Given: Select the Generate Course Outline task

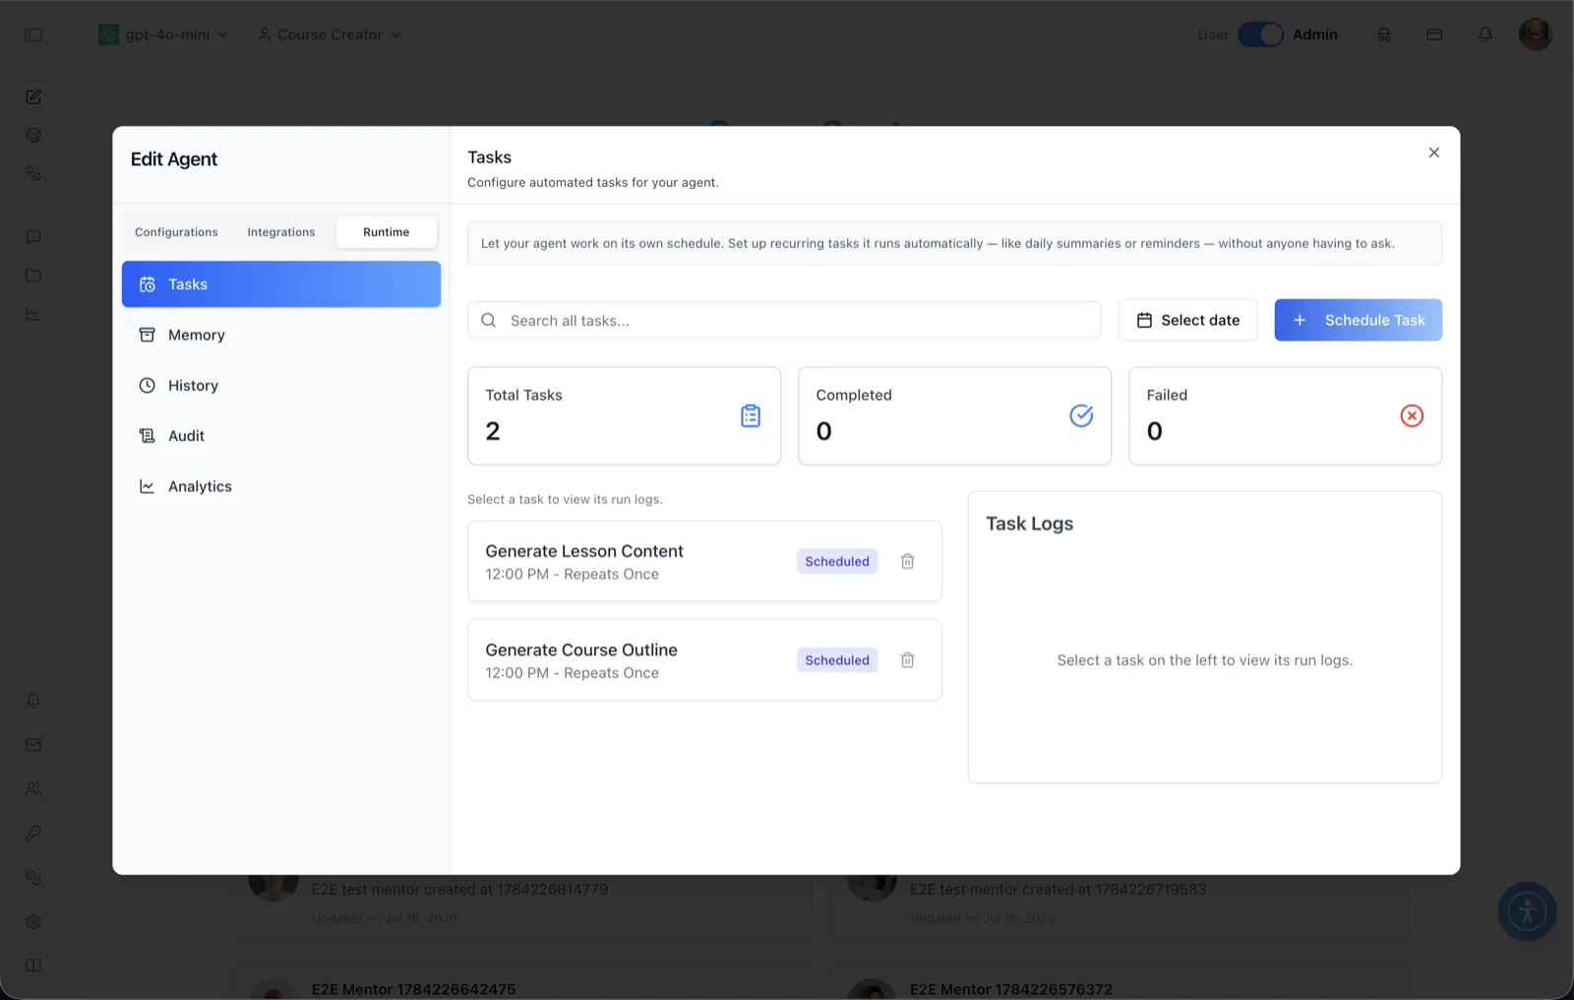Looking at the screenshot, I should click(x=704, y=660).
